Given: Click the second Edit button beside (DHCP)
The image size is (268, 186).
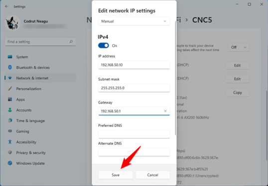Looking at the screenshot, I should click(x=237, y=79).
